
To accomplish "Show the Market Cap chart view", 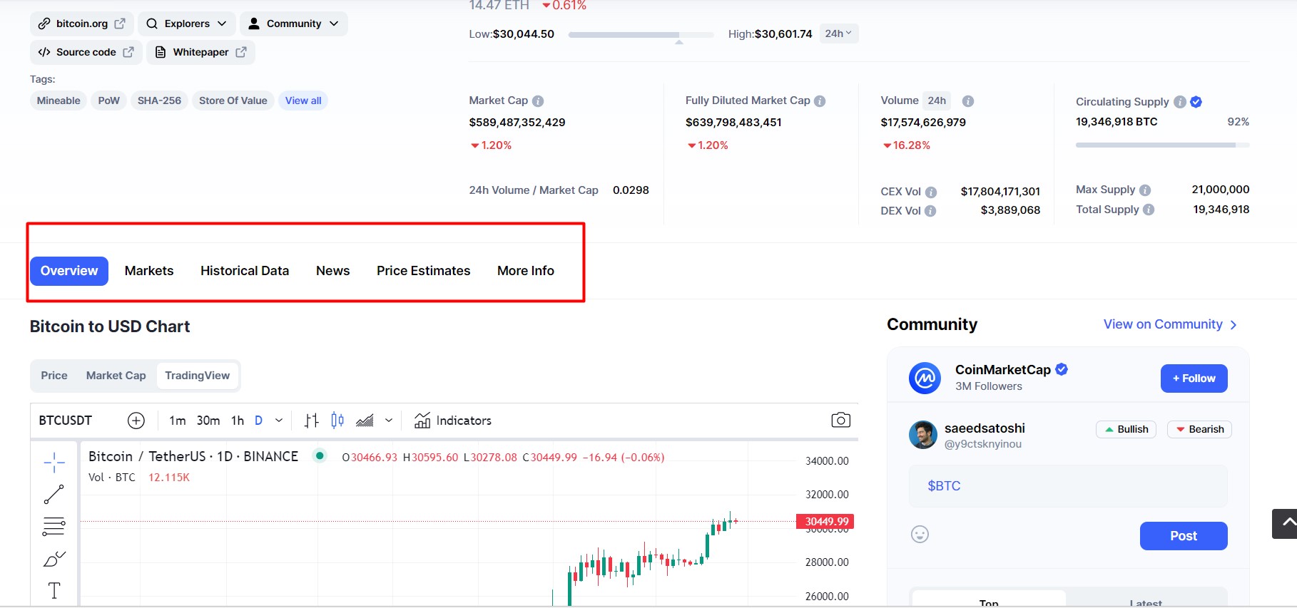I will (116, 376).
